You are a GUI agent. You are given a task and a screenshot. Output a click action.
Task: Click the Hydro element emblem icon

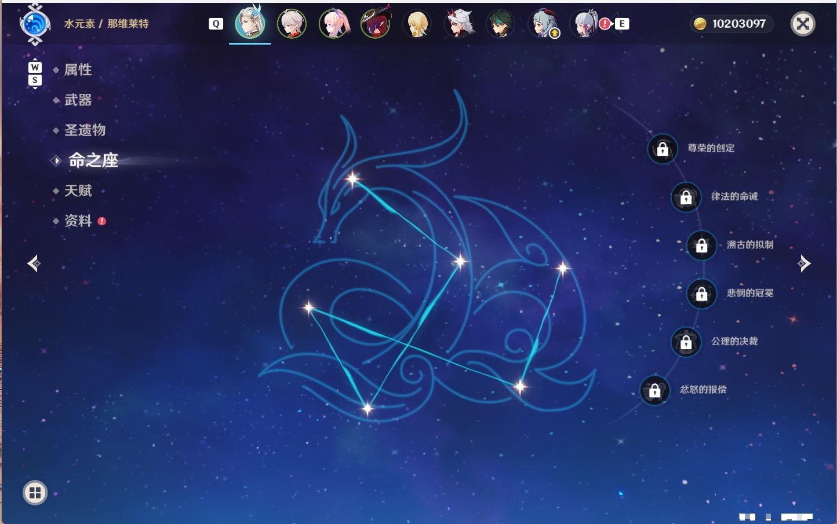point(35,24)
